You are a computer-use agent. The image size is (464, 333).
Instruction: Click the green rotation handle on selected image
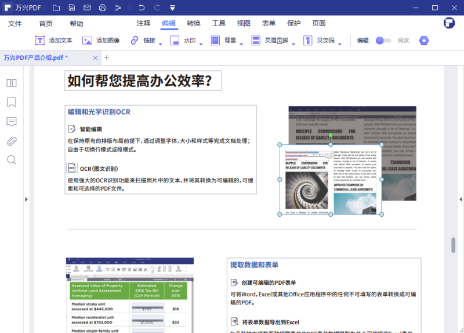point(331,135)
